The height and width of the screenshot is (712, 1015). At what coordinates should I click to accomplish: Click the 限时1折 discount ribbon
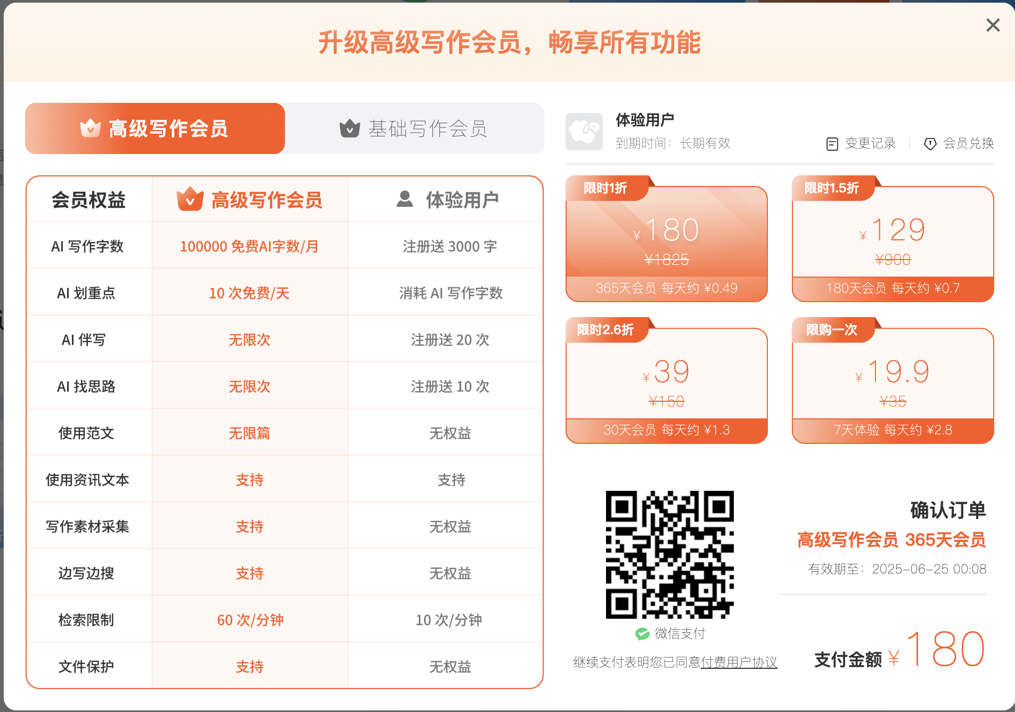605,188
